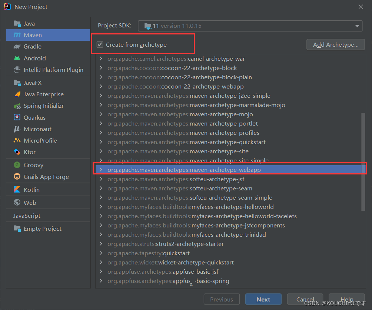Click the Groovy green G icon
Viewport: 372px width, 310px height.
(17, 165)
